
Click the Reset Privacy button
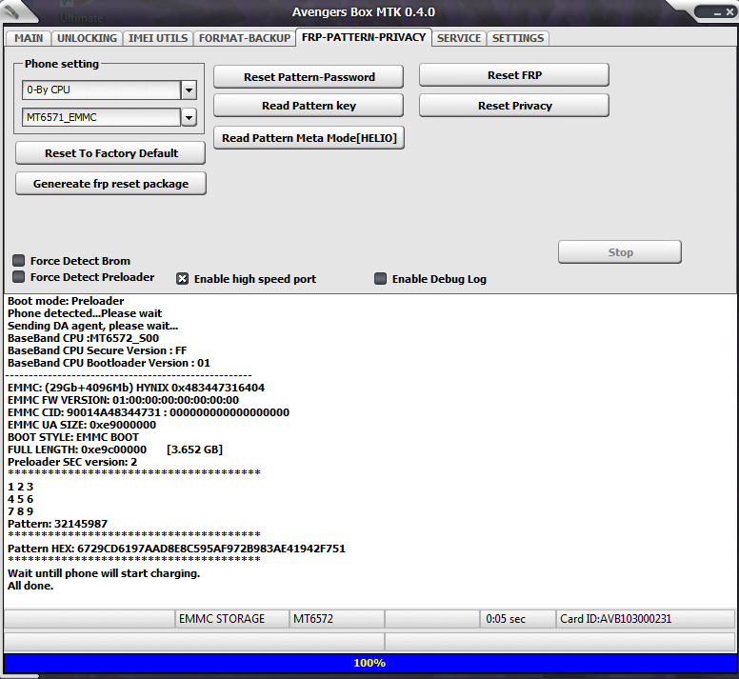(514, 106)
